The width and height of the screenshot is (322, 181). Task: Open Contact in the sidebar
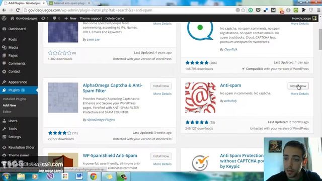tap(15, 71)
